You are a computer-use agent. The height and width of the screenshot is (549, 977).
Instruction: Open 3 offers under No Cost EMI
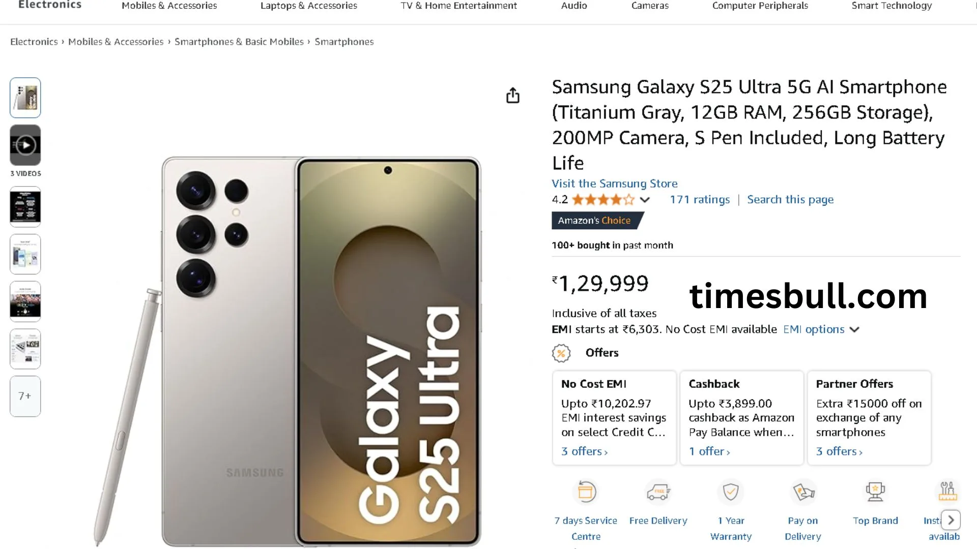pyautogui.click(x=584, y=451)
